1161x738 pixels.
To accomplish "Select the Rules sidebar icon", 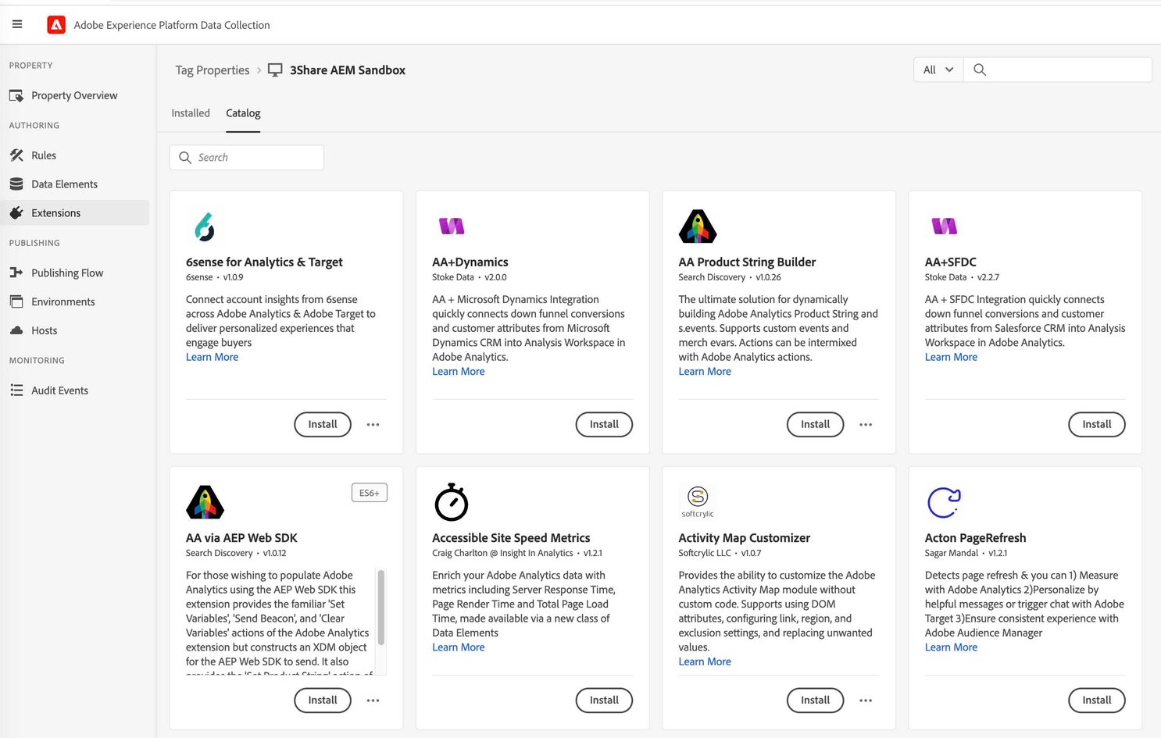I will point(16,155).
